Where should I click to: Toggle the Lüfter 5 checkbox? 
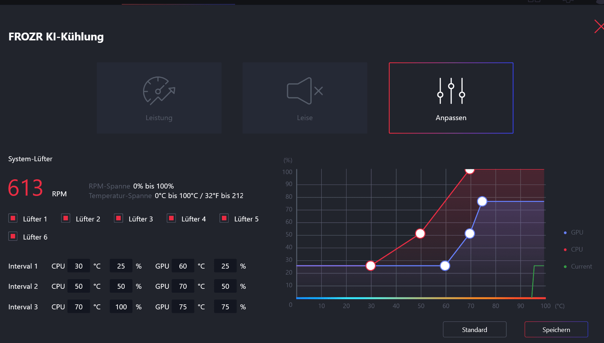tap(224, 218)
